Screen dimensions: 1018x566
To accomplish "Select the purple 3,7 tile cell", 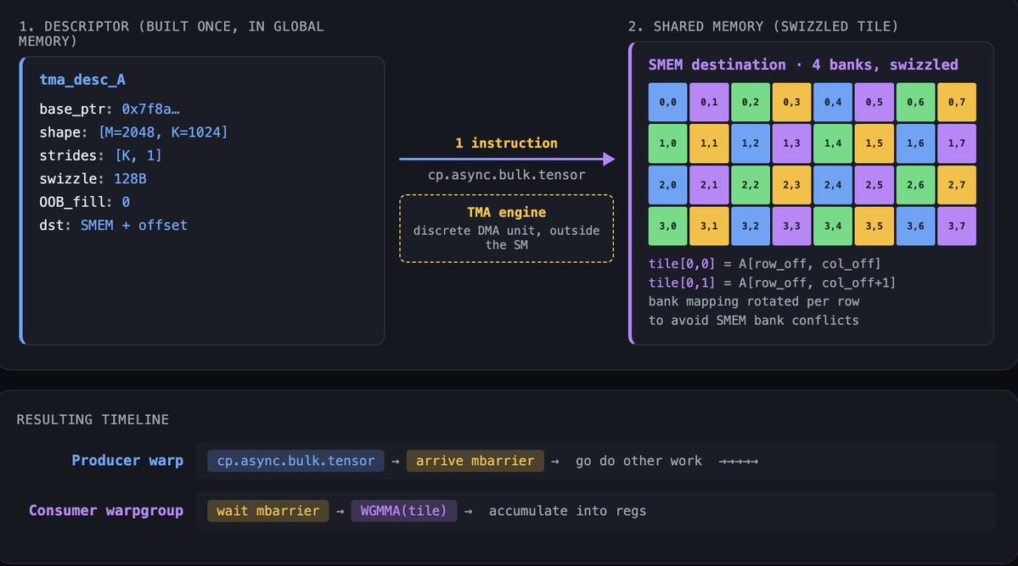I will coord(956,226).
